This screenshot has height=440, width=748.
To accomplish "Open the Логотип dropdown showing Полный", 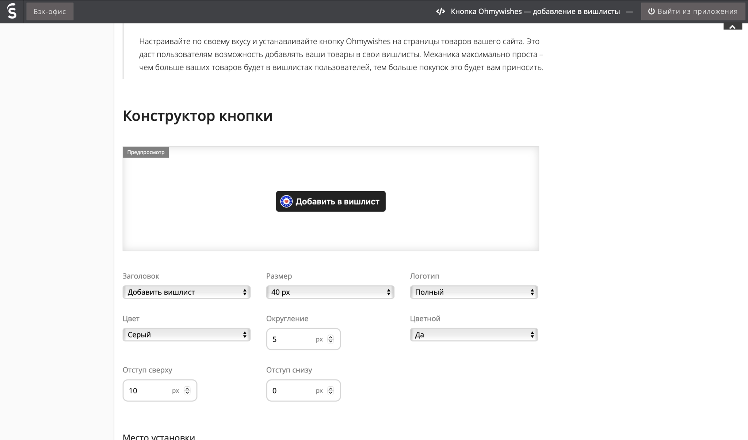I will 474,292.
